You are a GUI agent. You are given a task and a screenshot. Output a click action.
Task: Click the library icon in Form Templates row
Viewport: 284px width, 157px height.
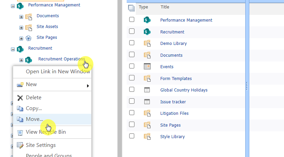(147, 78)
